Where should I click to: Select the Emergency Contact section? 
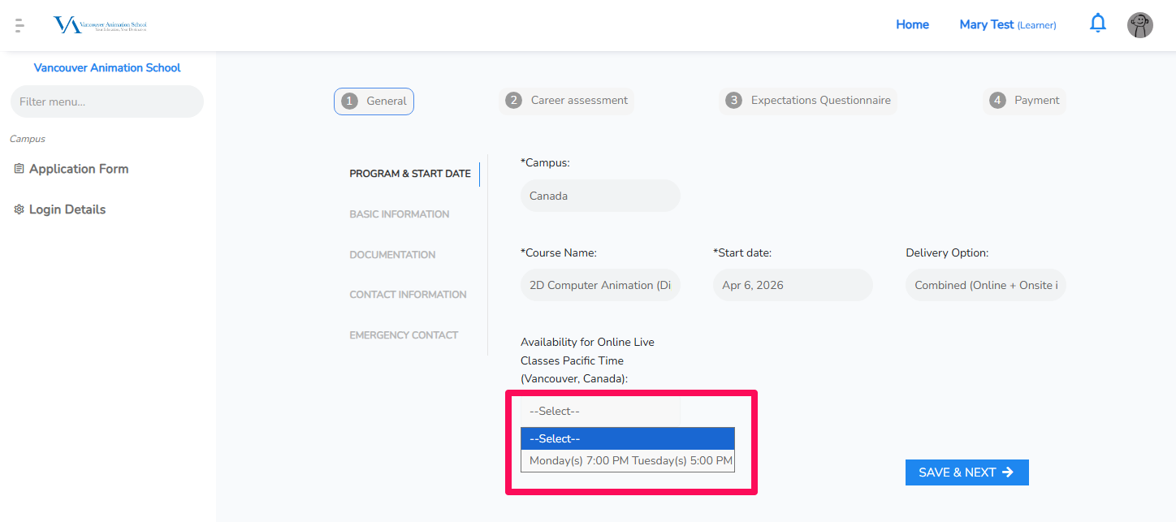[x=404, y=335]
